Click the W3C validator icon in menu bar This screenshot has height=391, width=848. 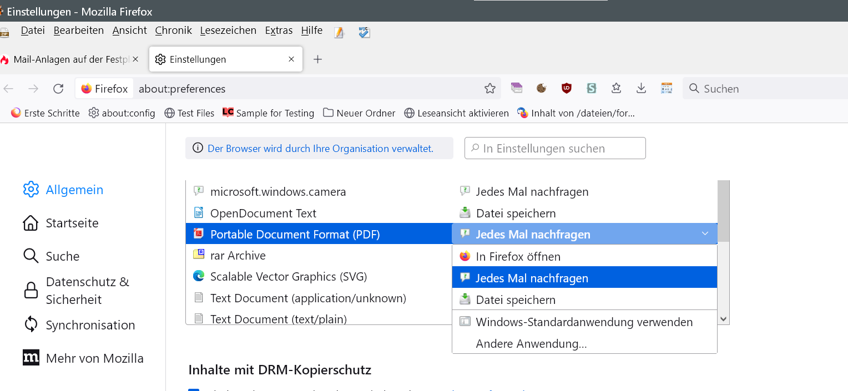point(364,32)
